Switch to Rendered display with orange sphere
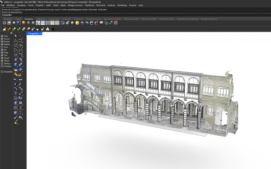 [x=23, y=23]
